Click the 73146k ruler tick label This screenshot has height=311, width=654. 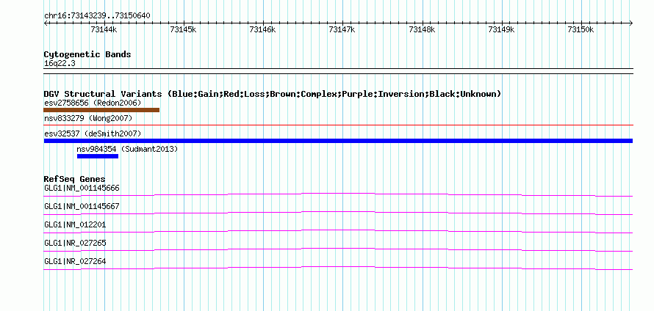click(263, 29)
